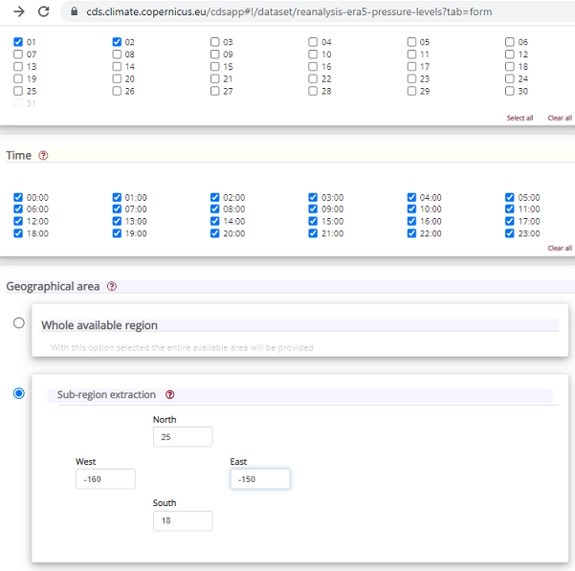Click the Whole available region heading

[x=100, y=325]
